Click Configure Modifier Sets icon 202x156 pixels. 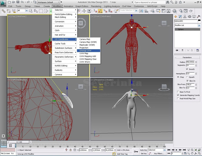(198, 50)
